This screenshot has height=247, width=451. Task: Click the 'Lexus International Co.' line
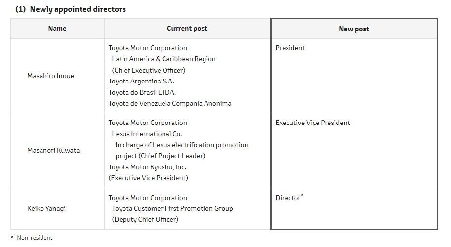147,134
